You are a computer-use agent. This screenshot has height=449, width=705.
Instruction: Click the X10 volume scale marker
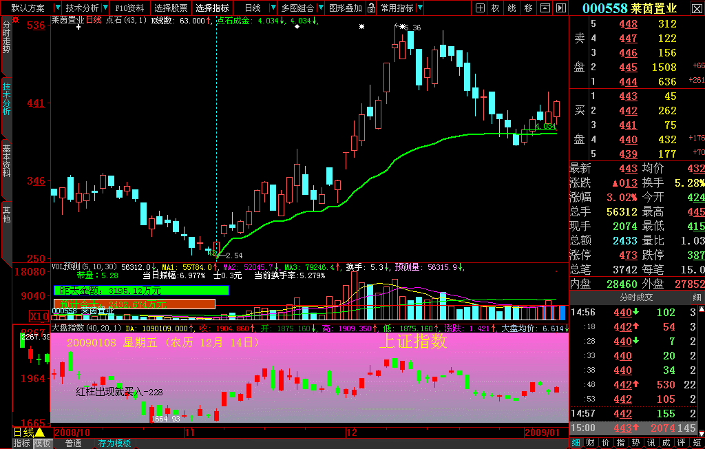pos(39,316)
